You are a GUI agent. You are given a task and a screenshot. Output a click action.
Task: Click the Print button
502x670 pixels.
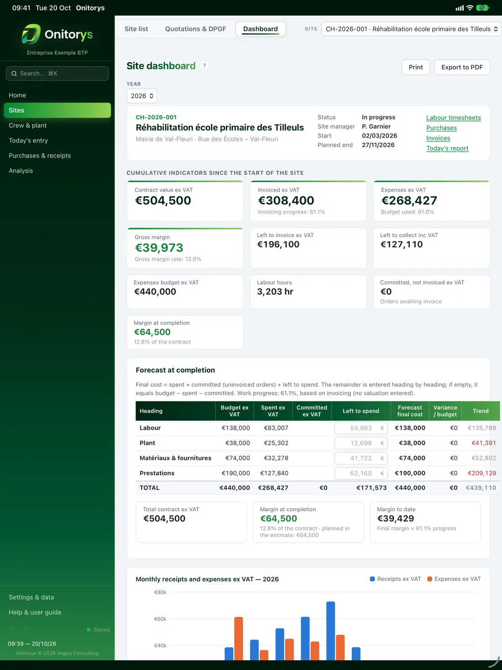click(x=416, y=67)
